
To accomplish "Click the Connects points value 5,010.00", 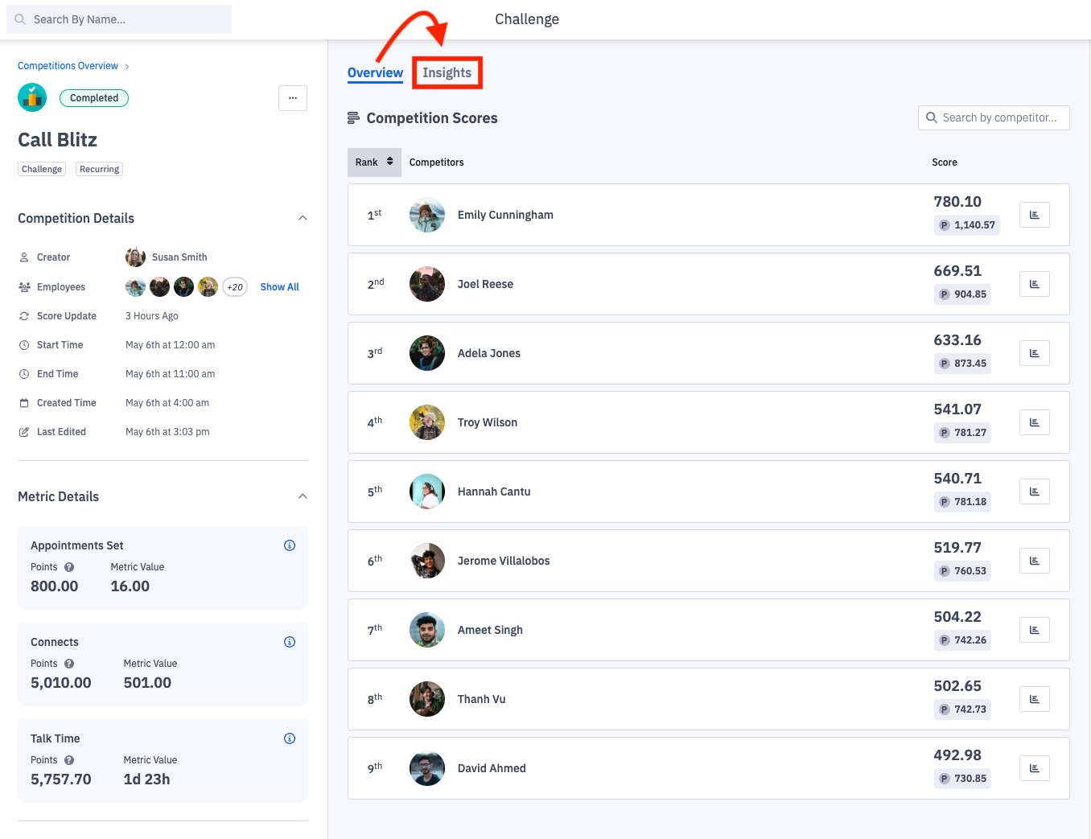I will pyautogui.click(x=61, y=683).
